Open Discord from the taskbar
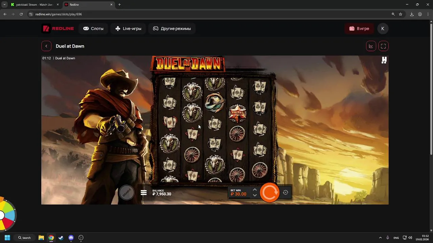The width and height of the screenshot is (433, 243). click(71, 238)
